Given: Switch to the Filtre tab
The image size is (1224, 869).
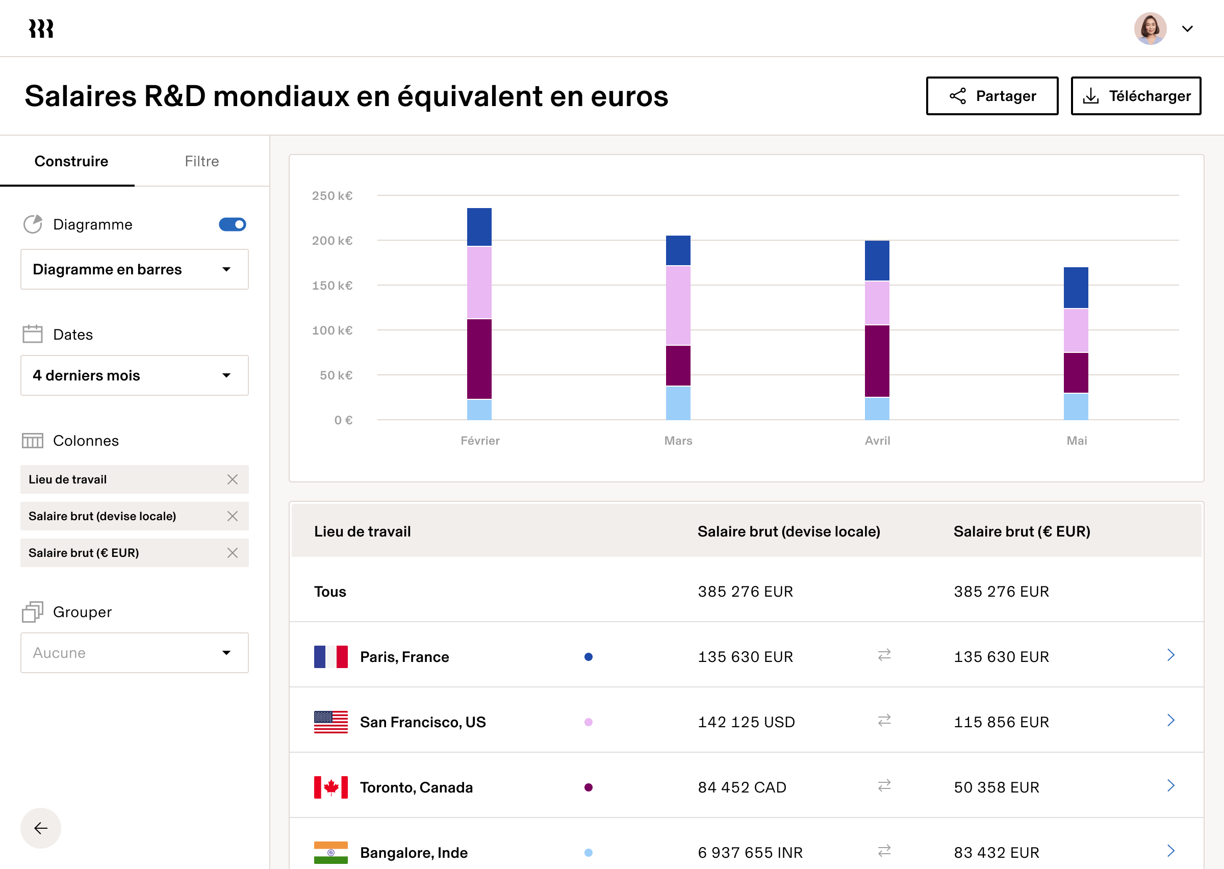Looking at the screenshot, I should click(201, 161).
